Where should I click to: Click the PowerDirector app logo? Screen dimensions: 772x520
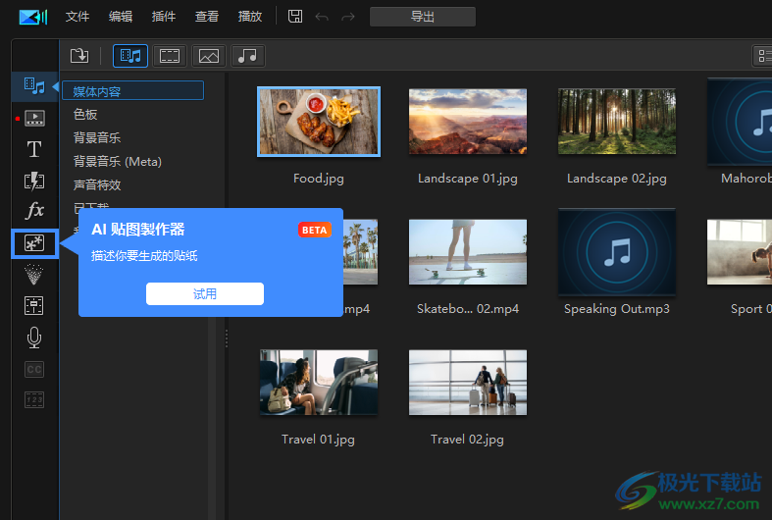tap(33, 17)
